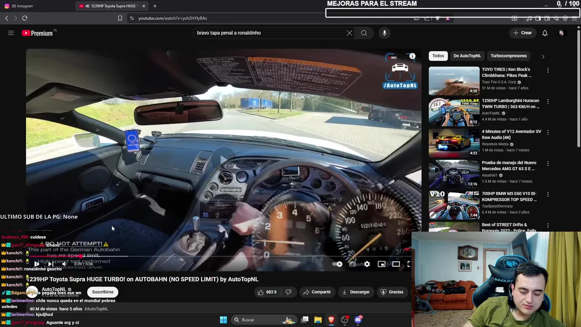Reload the page in the browser
The height and width of the screenshot is (327, 581).
pyautogui.click(x=25, y=18)
